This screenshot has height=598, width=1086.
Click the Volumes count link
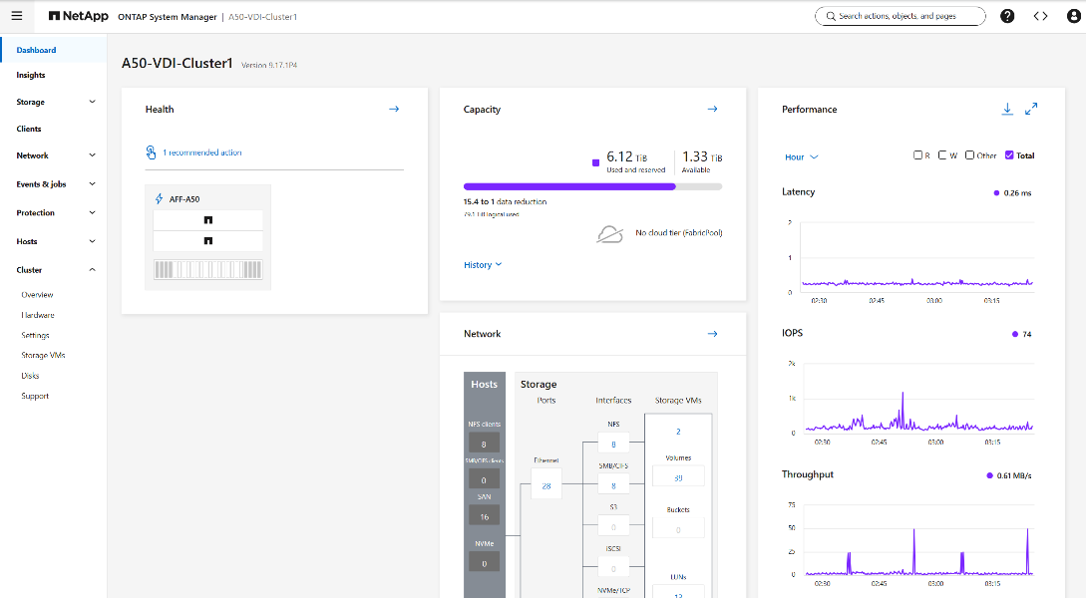678,477
